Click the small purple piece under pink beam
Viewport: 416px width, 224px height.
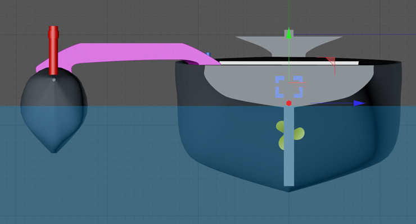tap(192, 62)
